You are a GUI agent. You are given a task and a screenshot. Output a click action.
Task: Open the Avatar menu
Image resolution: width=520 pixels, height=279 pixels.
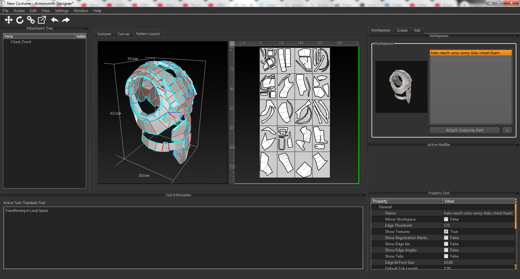[19, 11]
